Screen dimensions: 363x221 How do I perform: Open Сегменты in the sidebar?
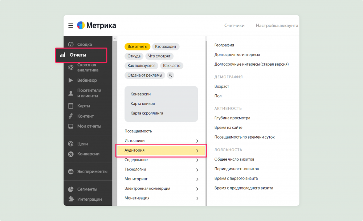[88, 189]
